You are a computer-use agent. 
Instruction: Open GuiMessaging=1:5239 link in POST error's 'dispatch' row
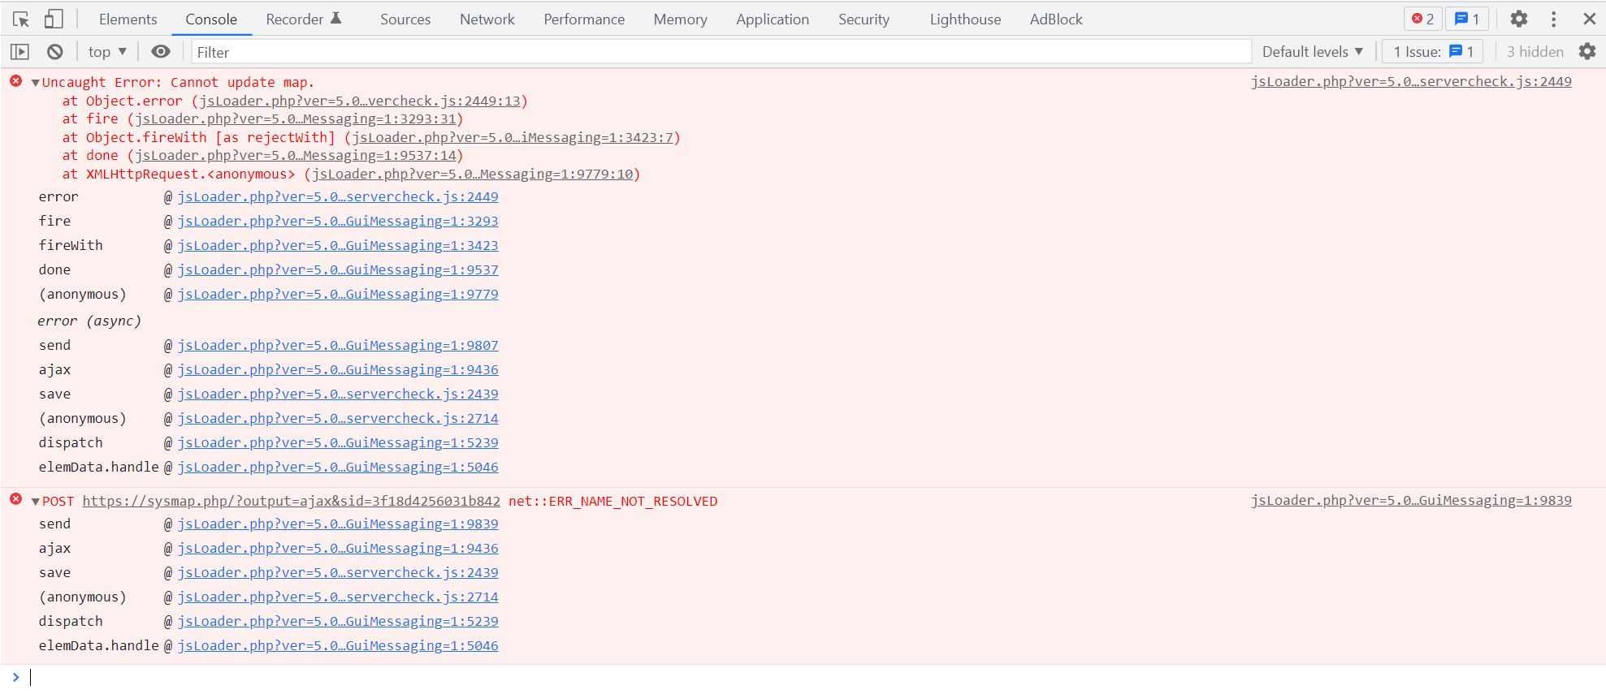[338, 621]
